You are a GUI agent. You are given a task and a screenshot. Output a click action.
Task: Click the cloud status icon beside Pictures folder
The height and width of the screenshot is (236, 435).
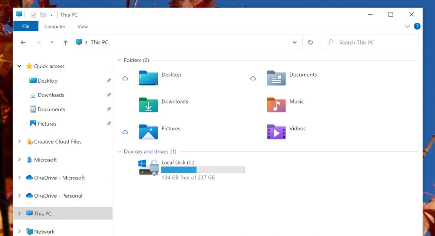[x=125, y=132]
